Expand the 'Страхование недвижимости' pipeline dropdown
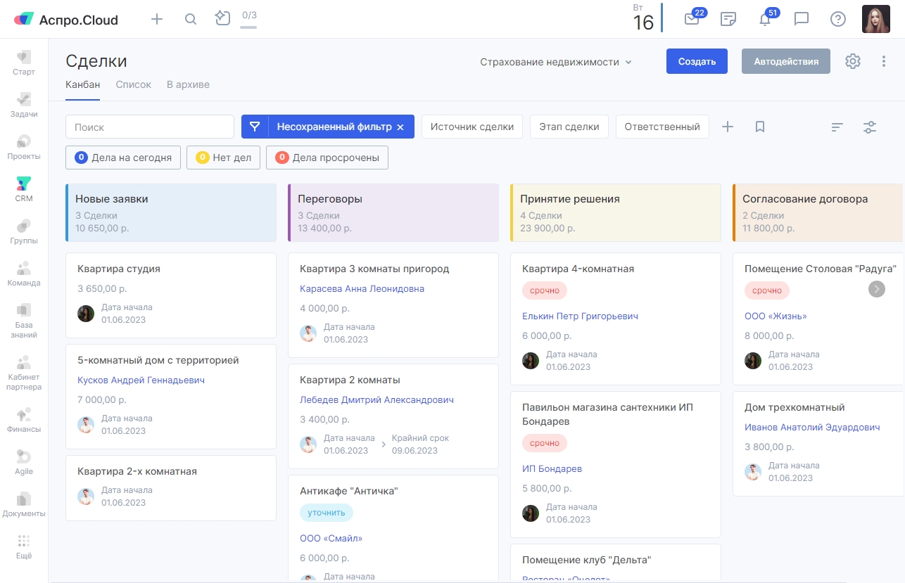 point(556,62)
